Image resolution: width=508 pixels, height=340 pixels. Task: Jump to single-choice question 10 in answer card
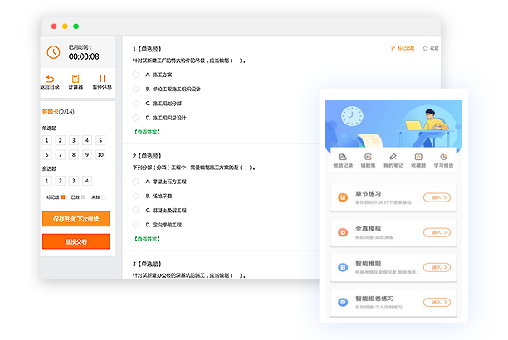(x=100, y=155)
